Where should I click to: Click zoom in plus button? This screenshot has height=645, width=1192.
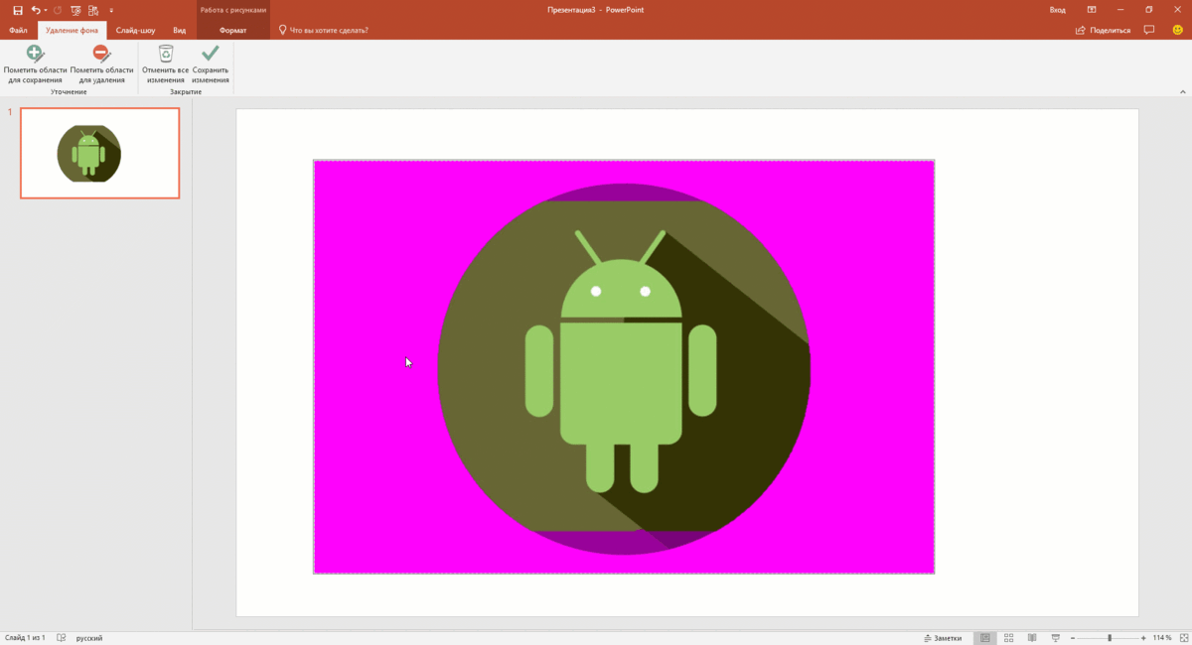tap(1143, 638)
